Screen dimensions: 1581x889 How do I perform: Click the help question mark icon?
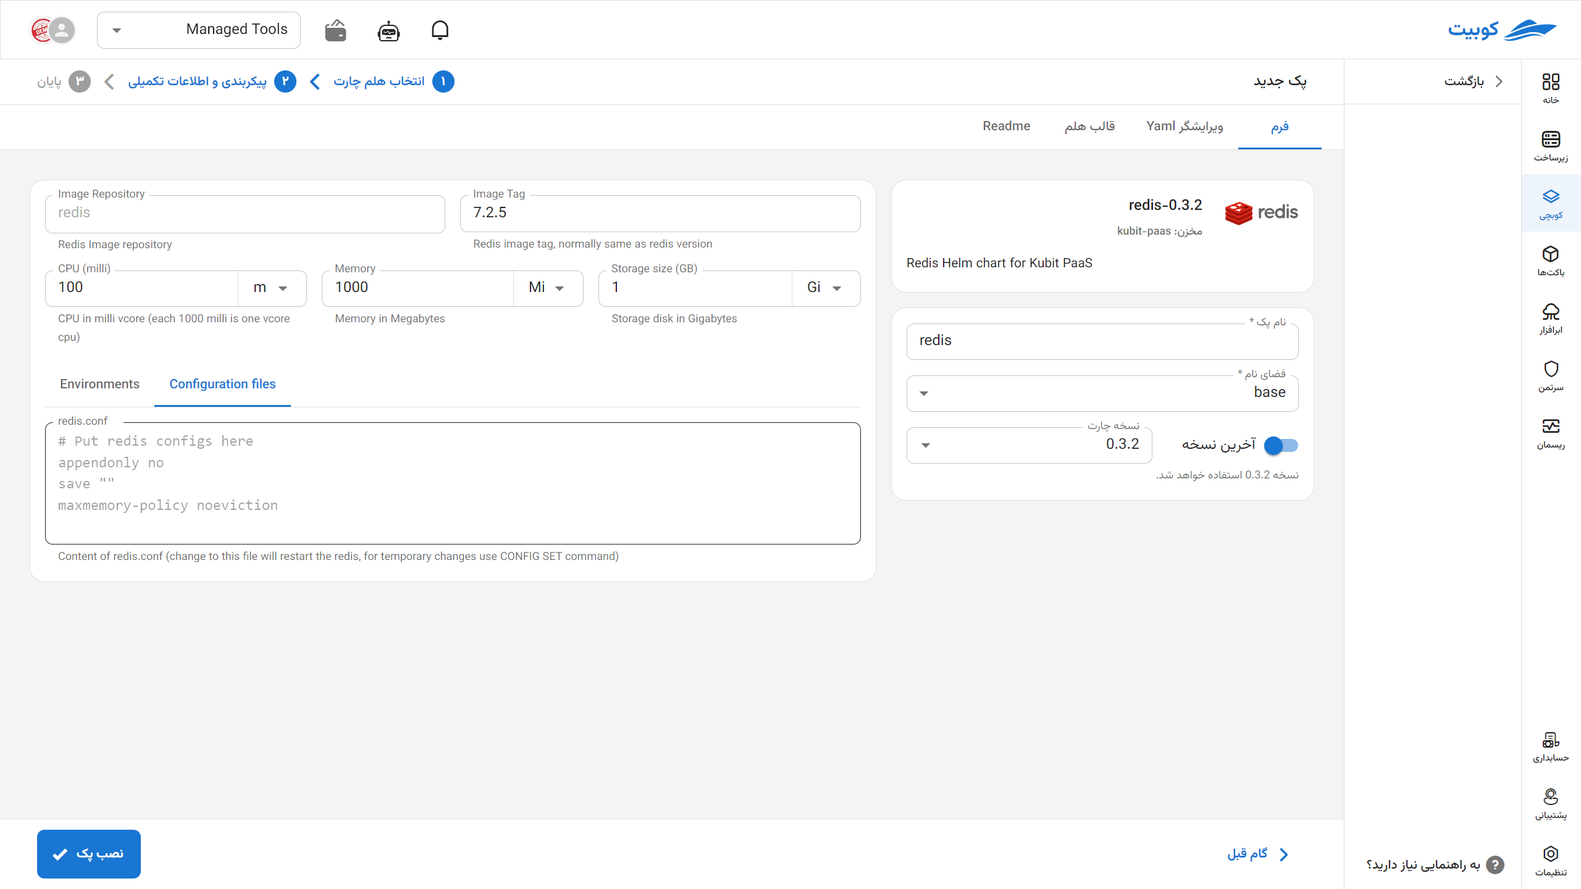(1495, 865)
